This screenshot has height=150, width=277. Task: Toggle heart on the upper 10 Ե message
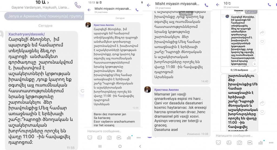[x=262, y=41]
